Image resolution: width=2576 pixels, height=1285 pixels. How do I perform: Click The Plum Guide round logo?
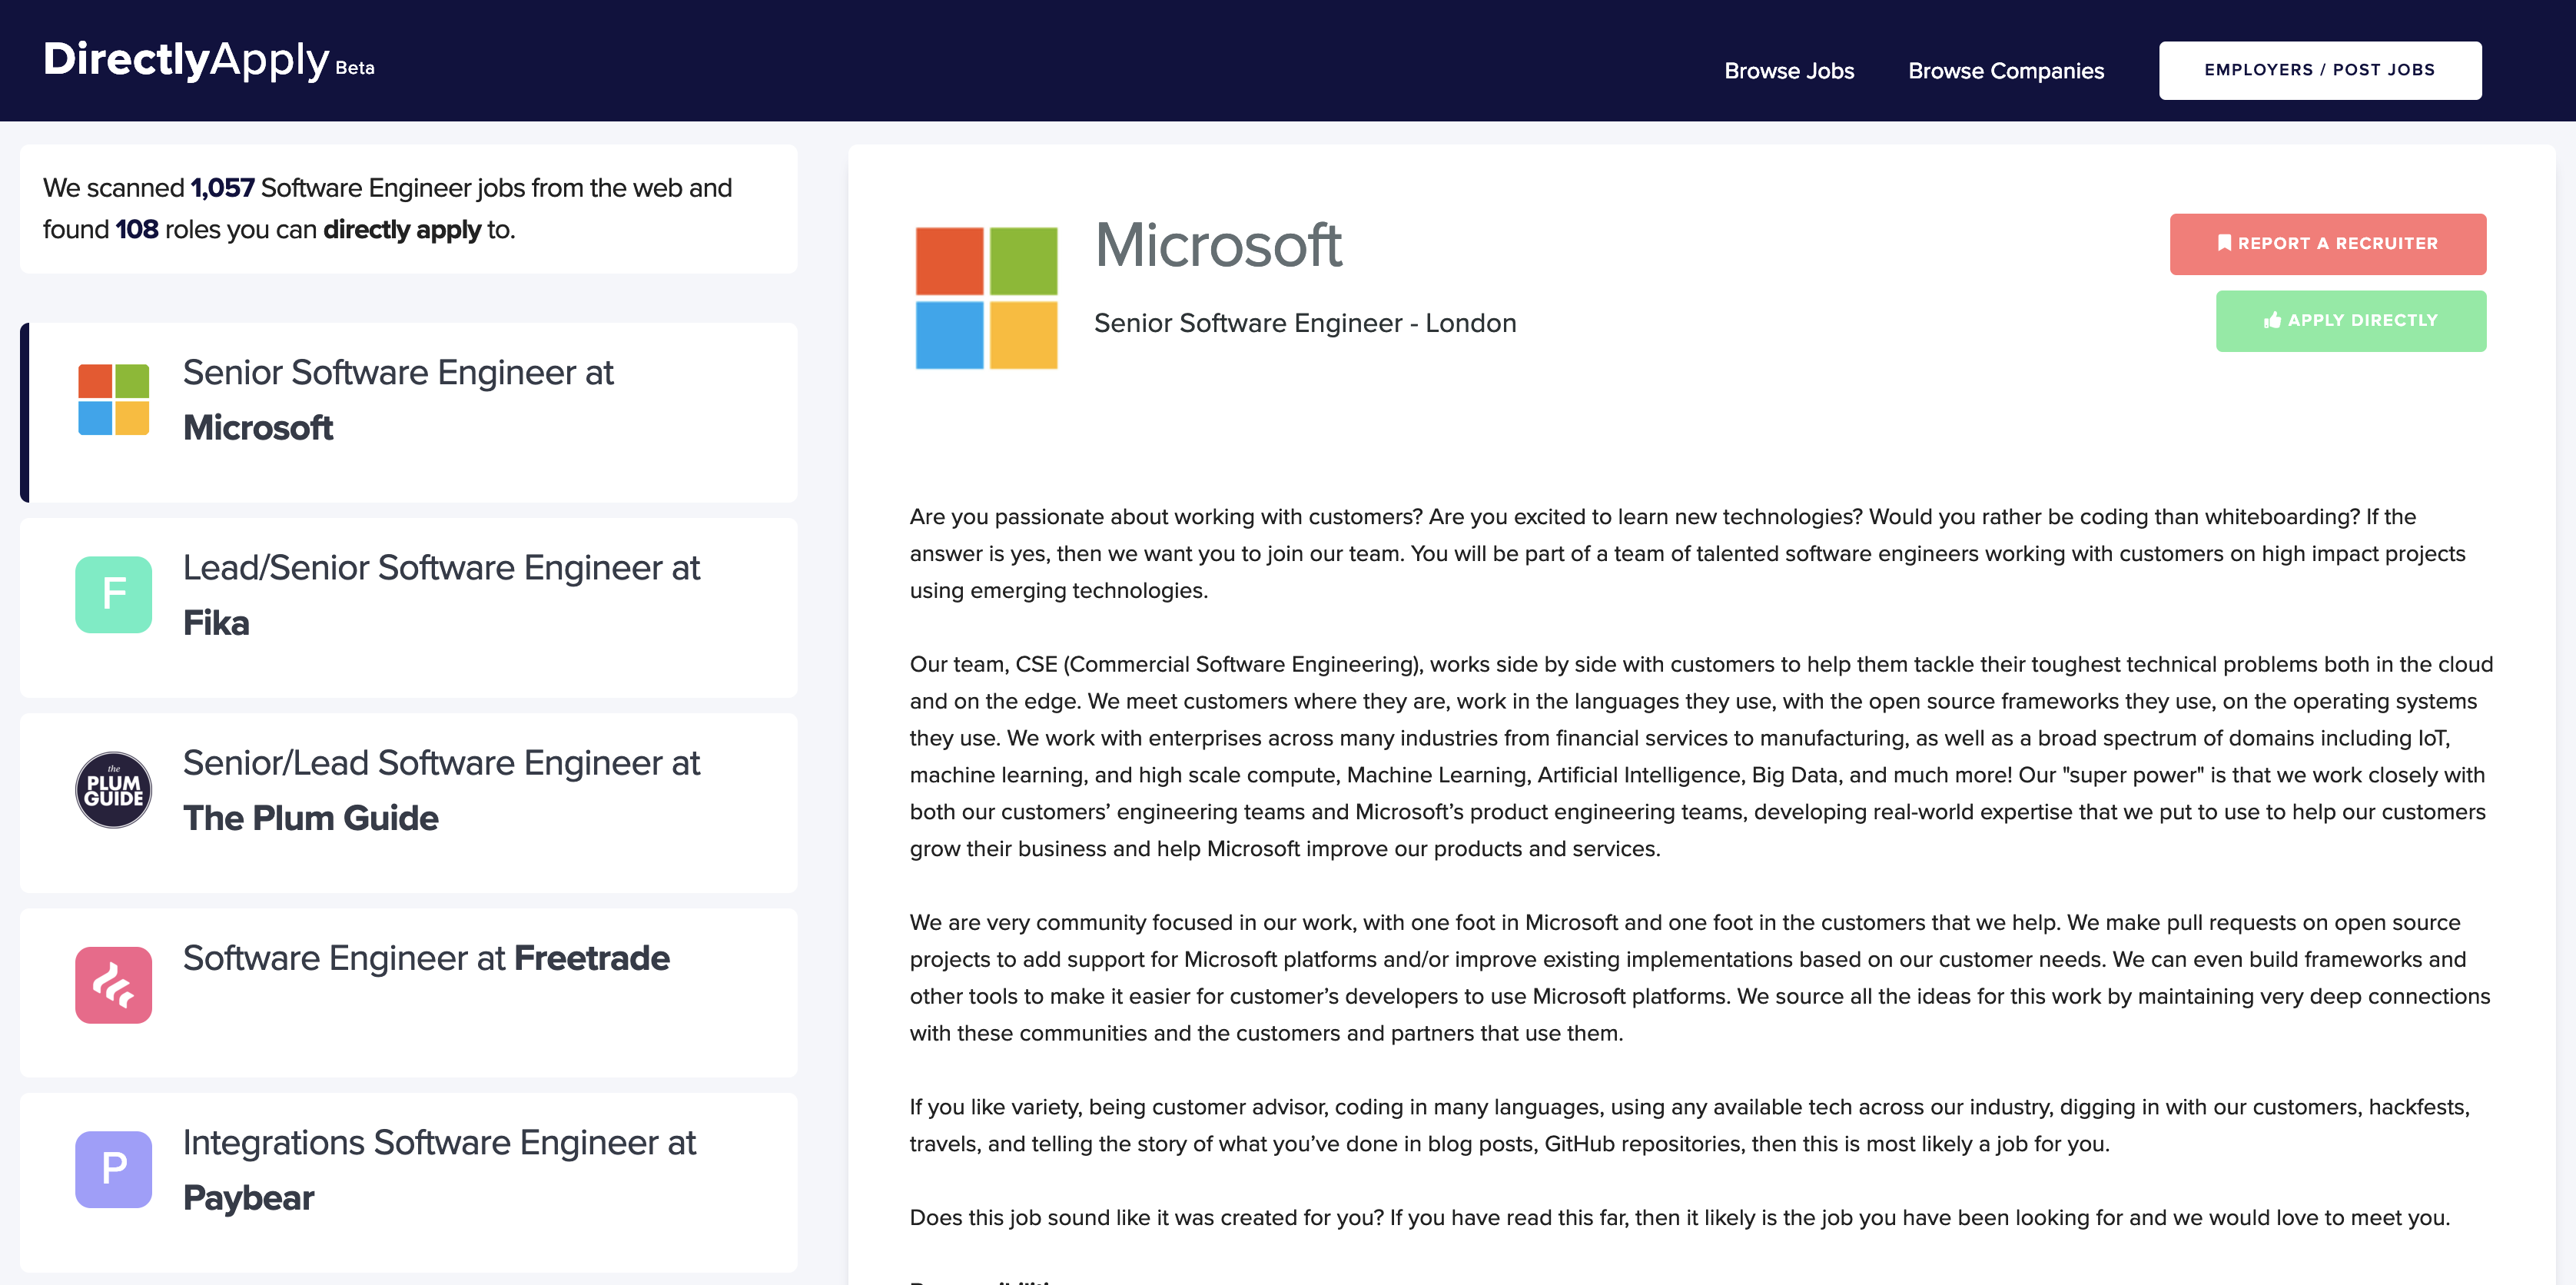click(113, 789)
